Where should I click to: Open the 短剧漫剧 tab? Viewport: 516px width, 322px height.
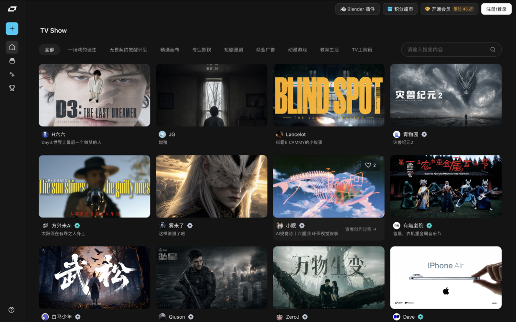click(x=234, y=50)
